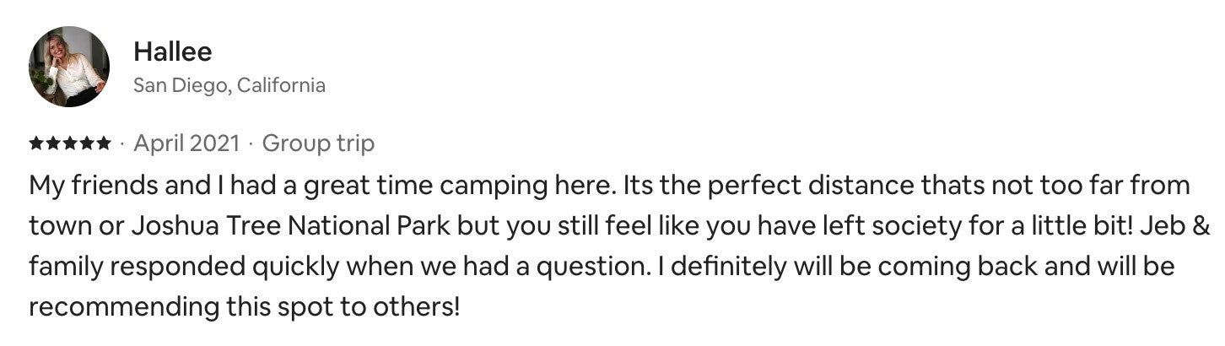Click the fifth rating star
The image size is (1225, 346).
point(104,144)
